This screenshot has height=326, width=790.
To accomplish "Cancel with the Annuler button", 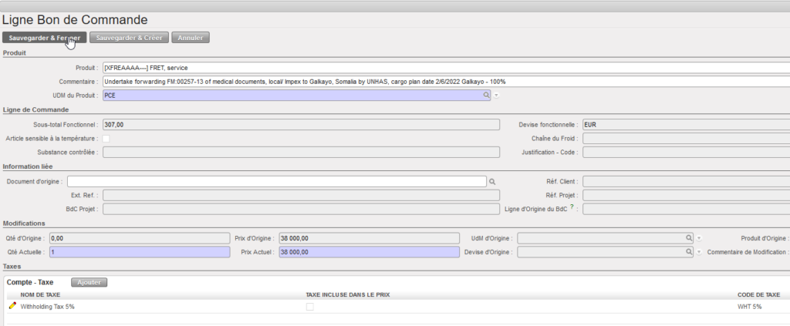I will [190, 38].
